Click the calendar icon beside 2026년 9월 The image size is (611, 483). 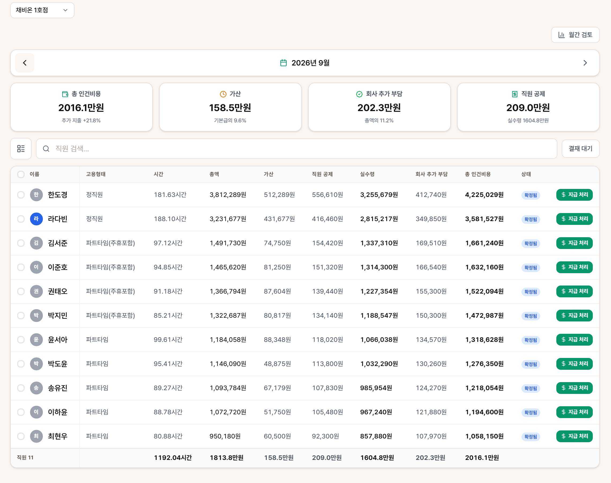284,63
